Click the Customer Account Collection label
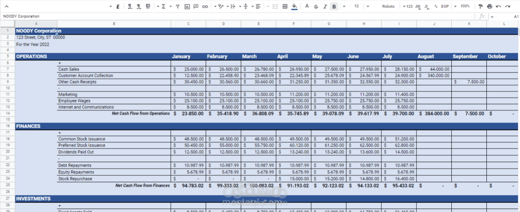 point(86,75)
